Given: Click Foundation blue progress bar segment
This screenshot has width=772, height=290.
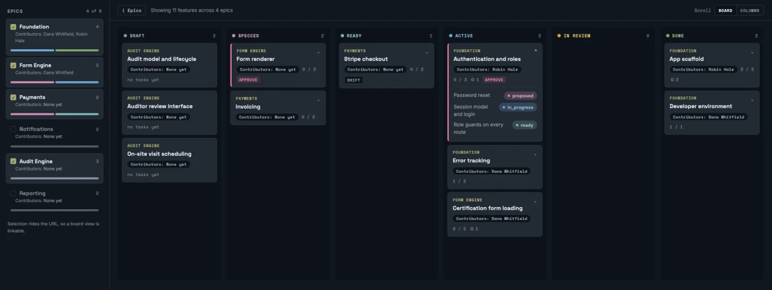Looking at the screenshot, I should coord(32,50).
